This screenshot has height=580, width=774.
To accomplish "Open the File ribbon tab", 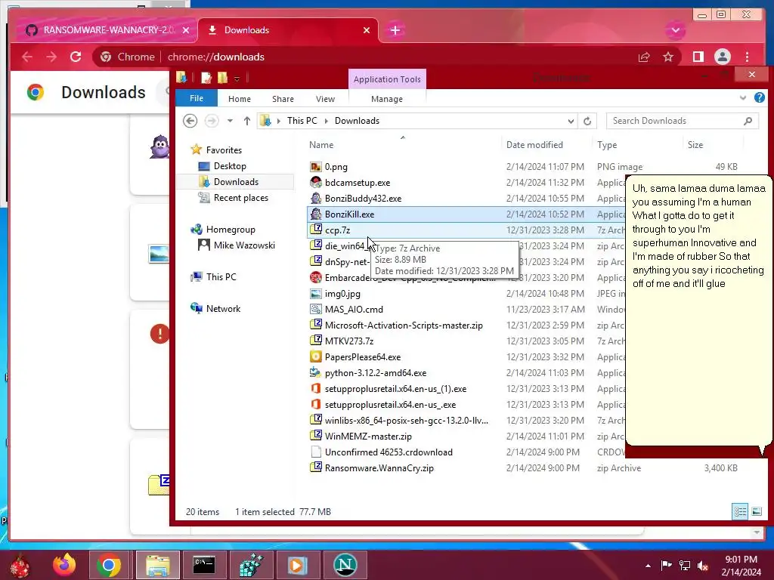I will point(197,98).
